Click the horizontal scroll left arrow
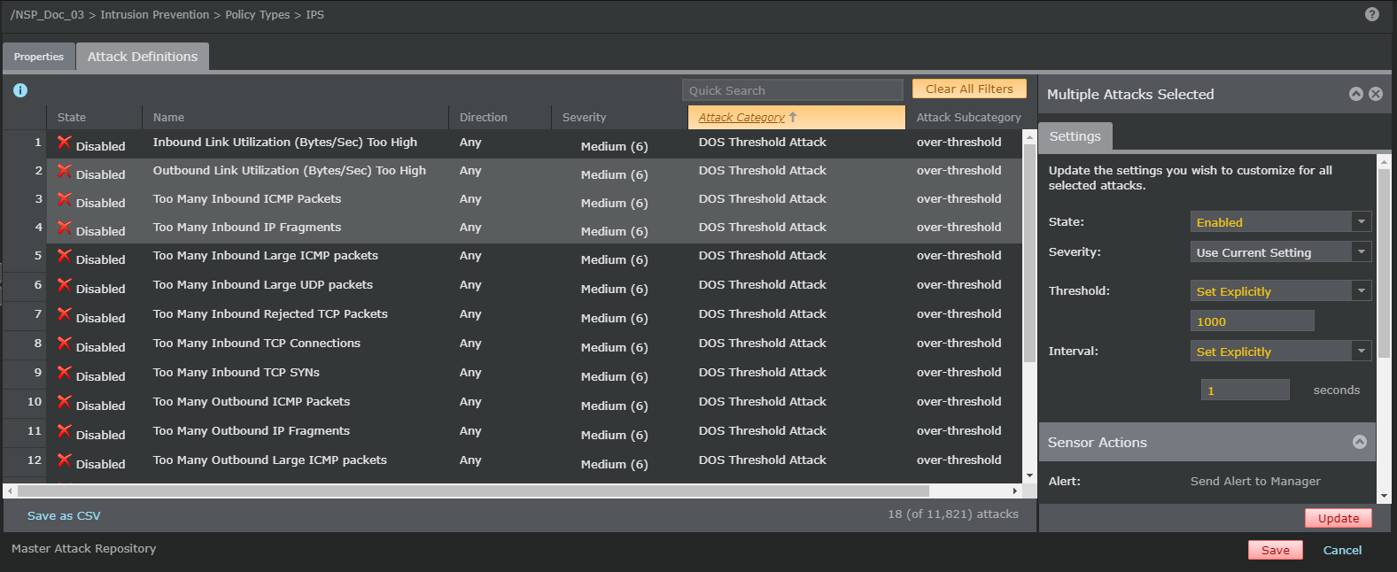Screen dimensions: 1397x572 coord(10,491)
